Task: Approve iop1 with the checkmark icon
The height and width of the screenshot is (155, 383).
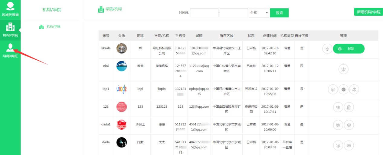Action: pyautogui.click(x=343, y=89)
